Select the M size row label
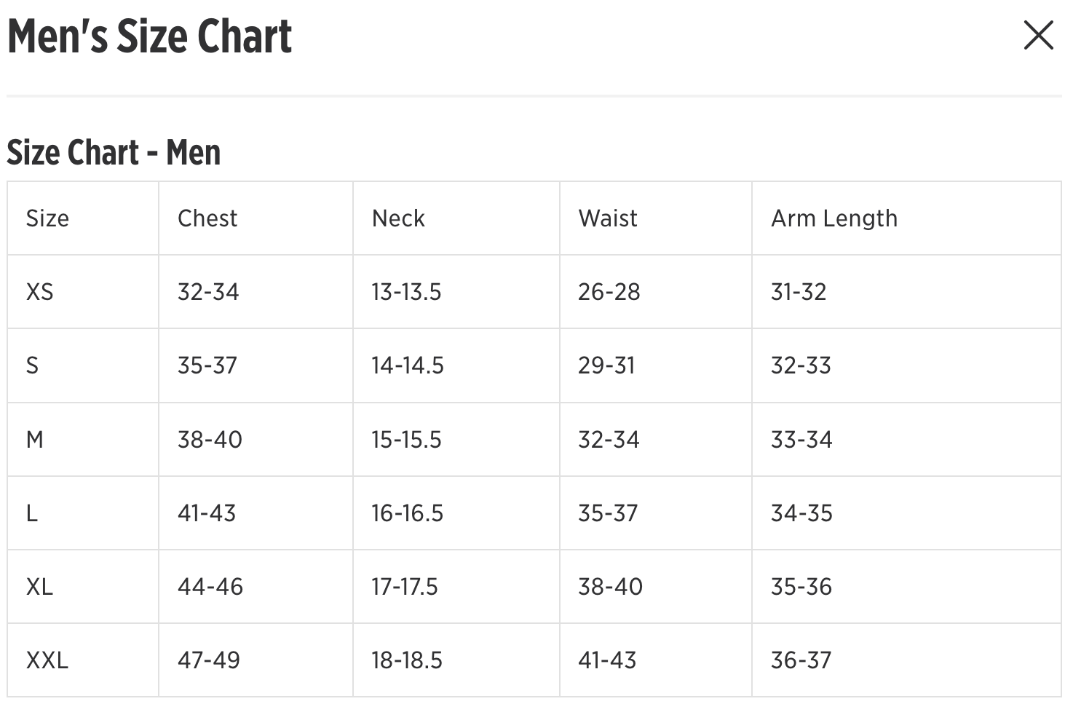 click(x=35, y=440)
